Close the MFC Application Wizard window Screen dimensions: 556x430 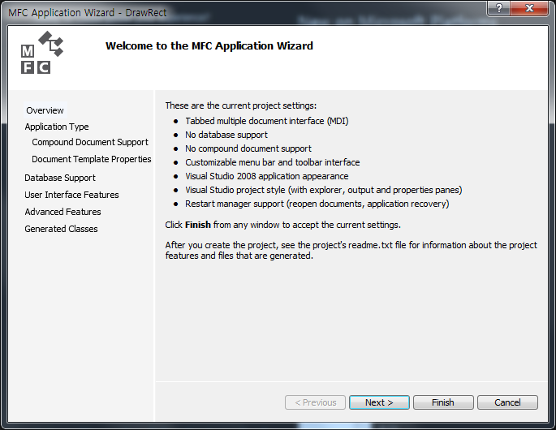[529, 8]
